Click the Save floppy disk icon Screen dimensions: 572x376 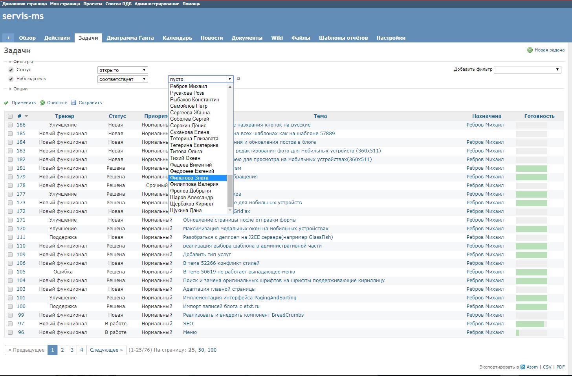tap(74, 103)
